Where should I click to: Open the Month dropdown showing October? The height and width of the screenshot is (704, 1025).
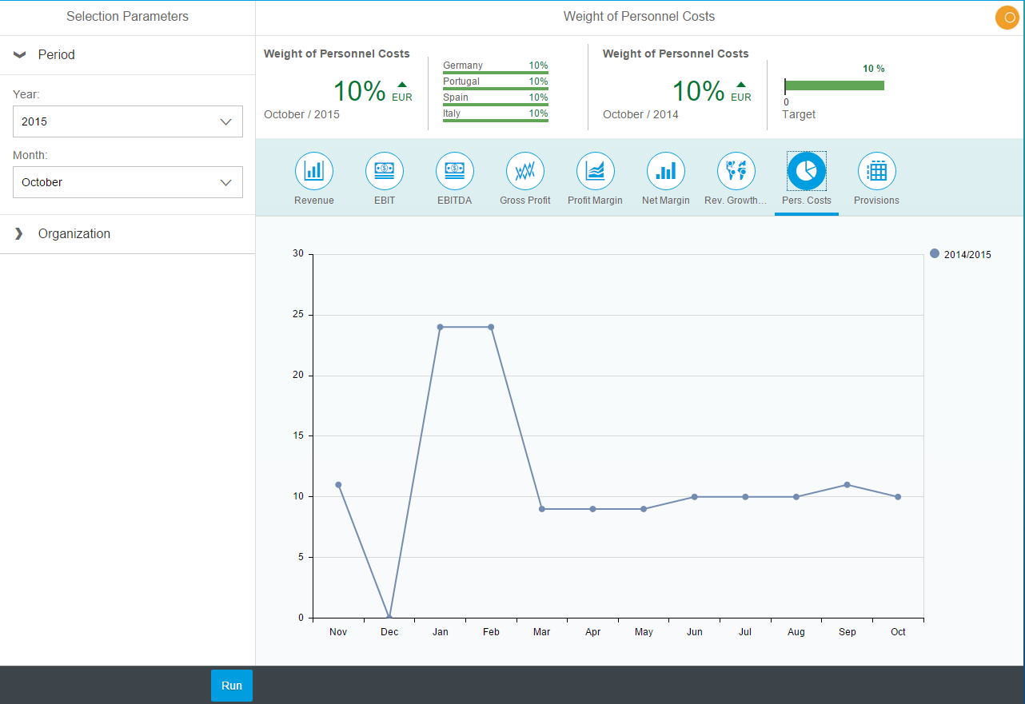tap(128, 182)
